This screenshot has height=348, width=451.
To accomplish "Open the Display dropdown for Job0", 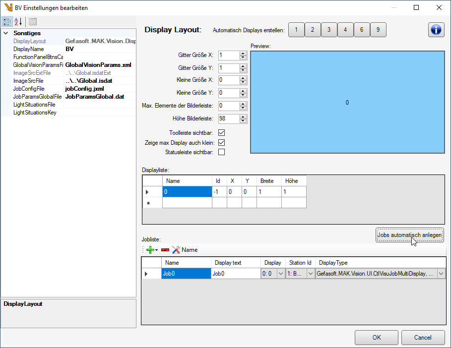I will (x=281, y=274).
